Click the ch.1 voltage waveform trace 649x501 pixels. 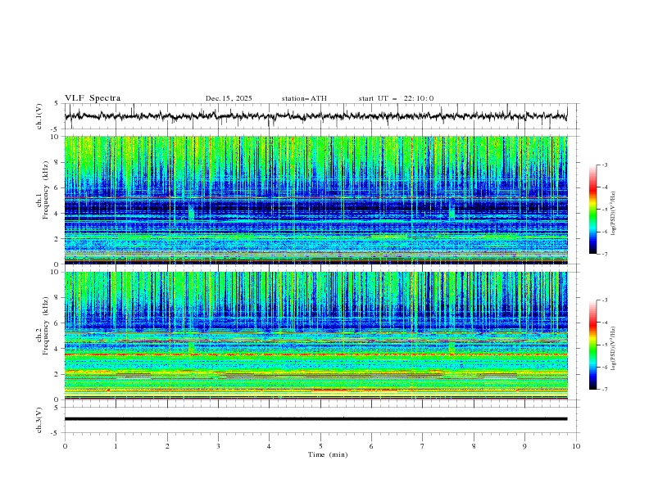[315, 115]
